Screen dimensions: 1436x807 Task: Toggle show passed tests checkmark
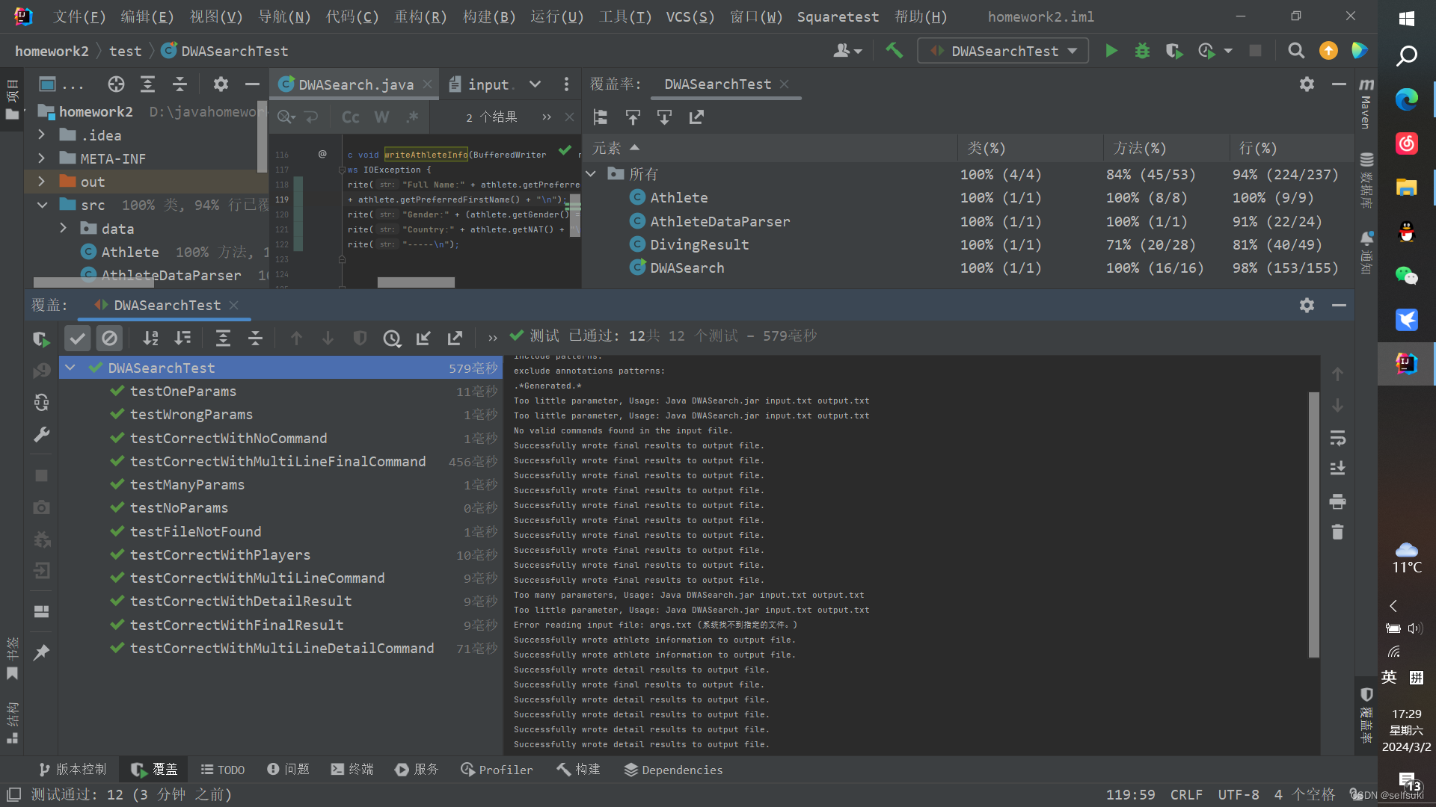(x=77, y=338)
